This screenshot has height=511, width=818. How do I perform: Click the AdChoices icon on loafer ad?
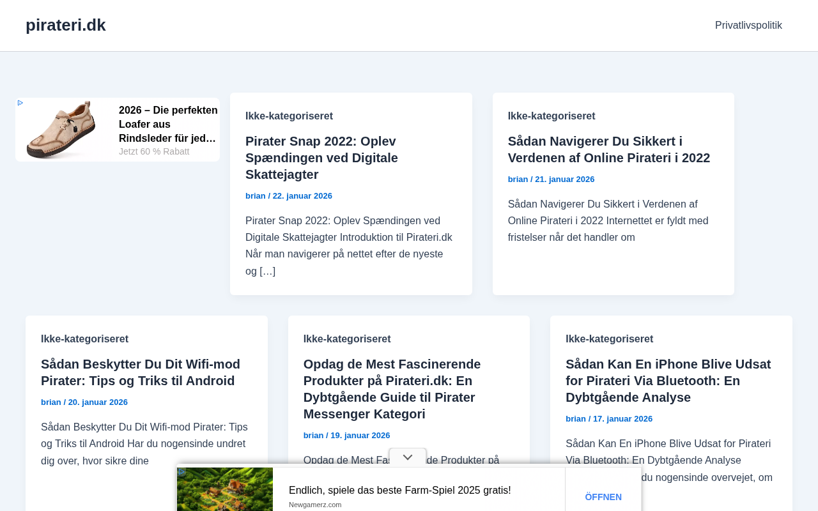pyautogui.click(x=20, y=103)
